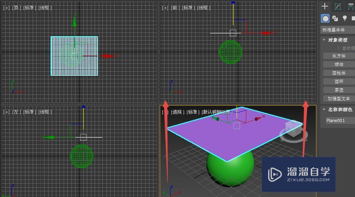Open the Create tab plus icon
The width and height of the screenshot is (355, 197).
pyautogui.click(x=325, y=6)
